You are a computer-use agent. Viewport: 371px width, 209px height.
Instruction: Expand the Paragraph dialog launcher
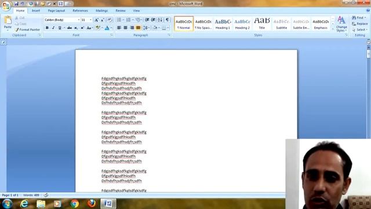[x=169, y=35]
